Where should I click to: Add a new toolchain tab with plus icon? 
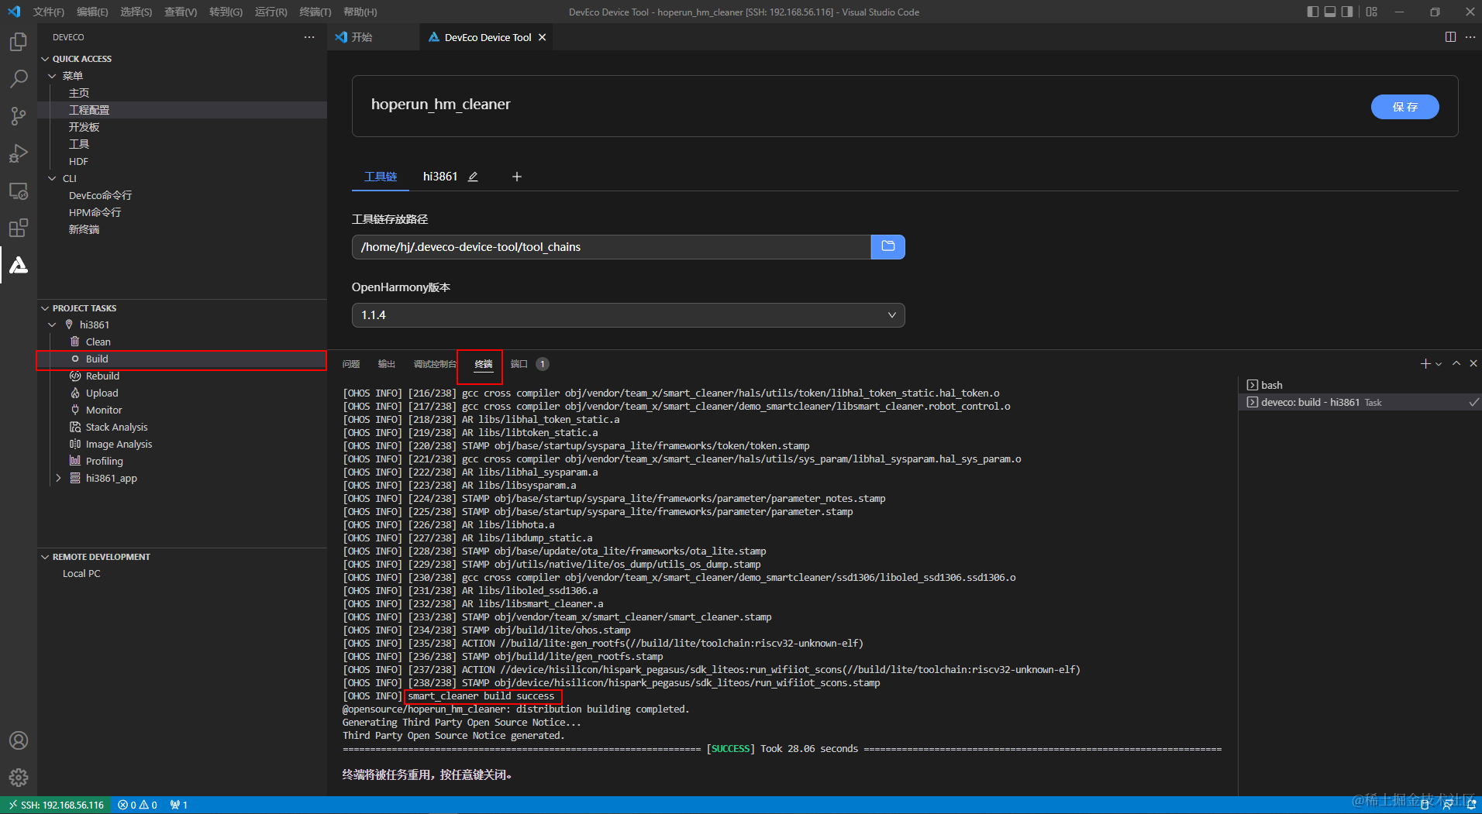point(517,177)
